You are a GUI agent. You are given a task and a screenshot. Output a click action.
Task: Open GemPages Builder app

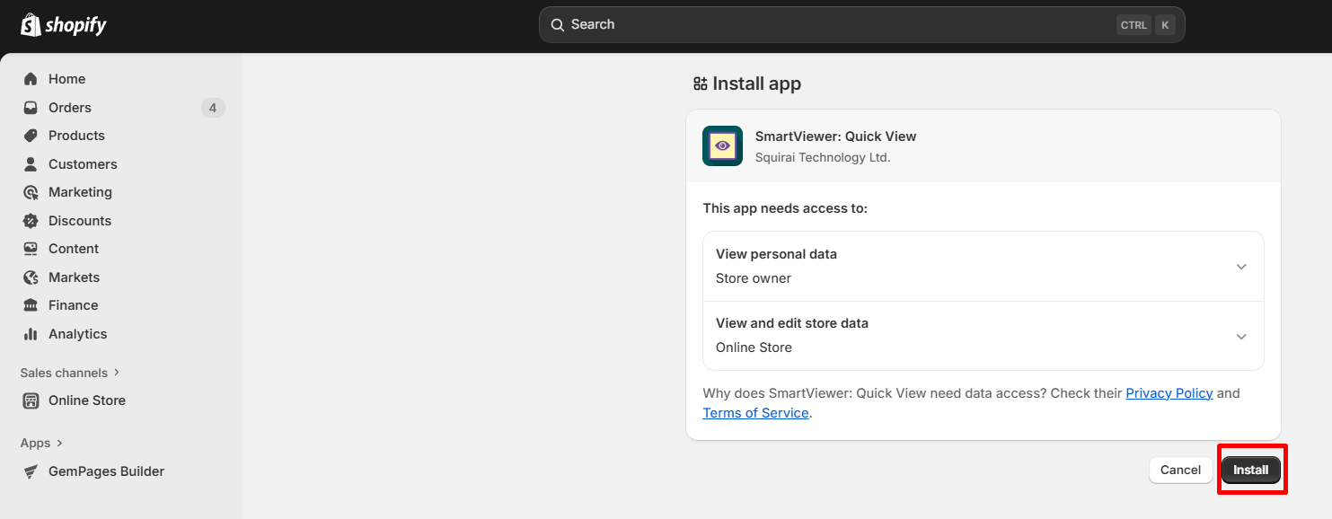[x=106, y=471]
